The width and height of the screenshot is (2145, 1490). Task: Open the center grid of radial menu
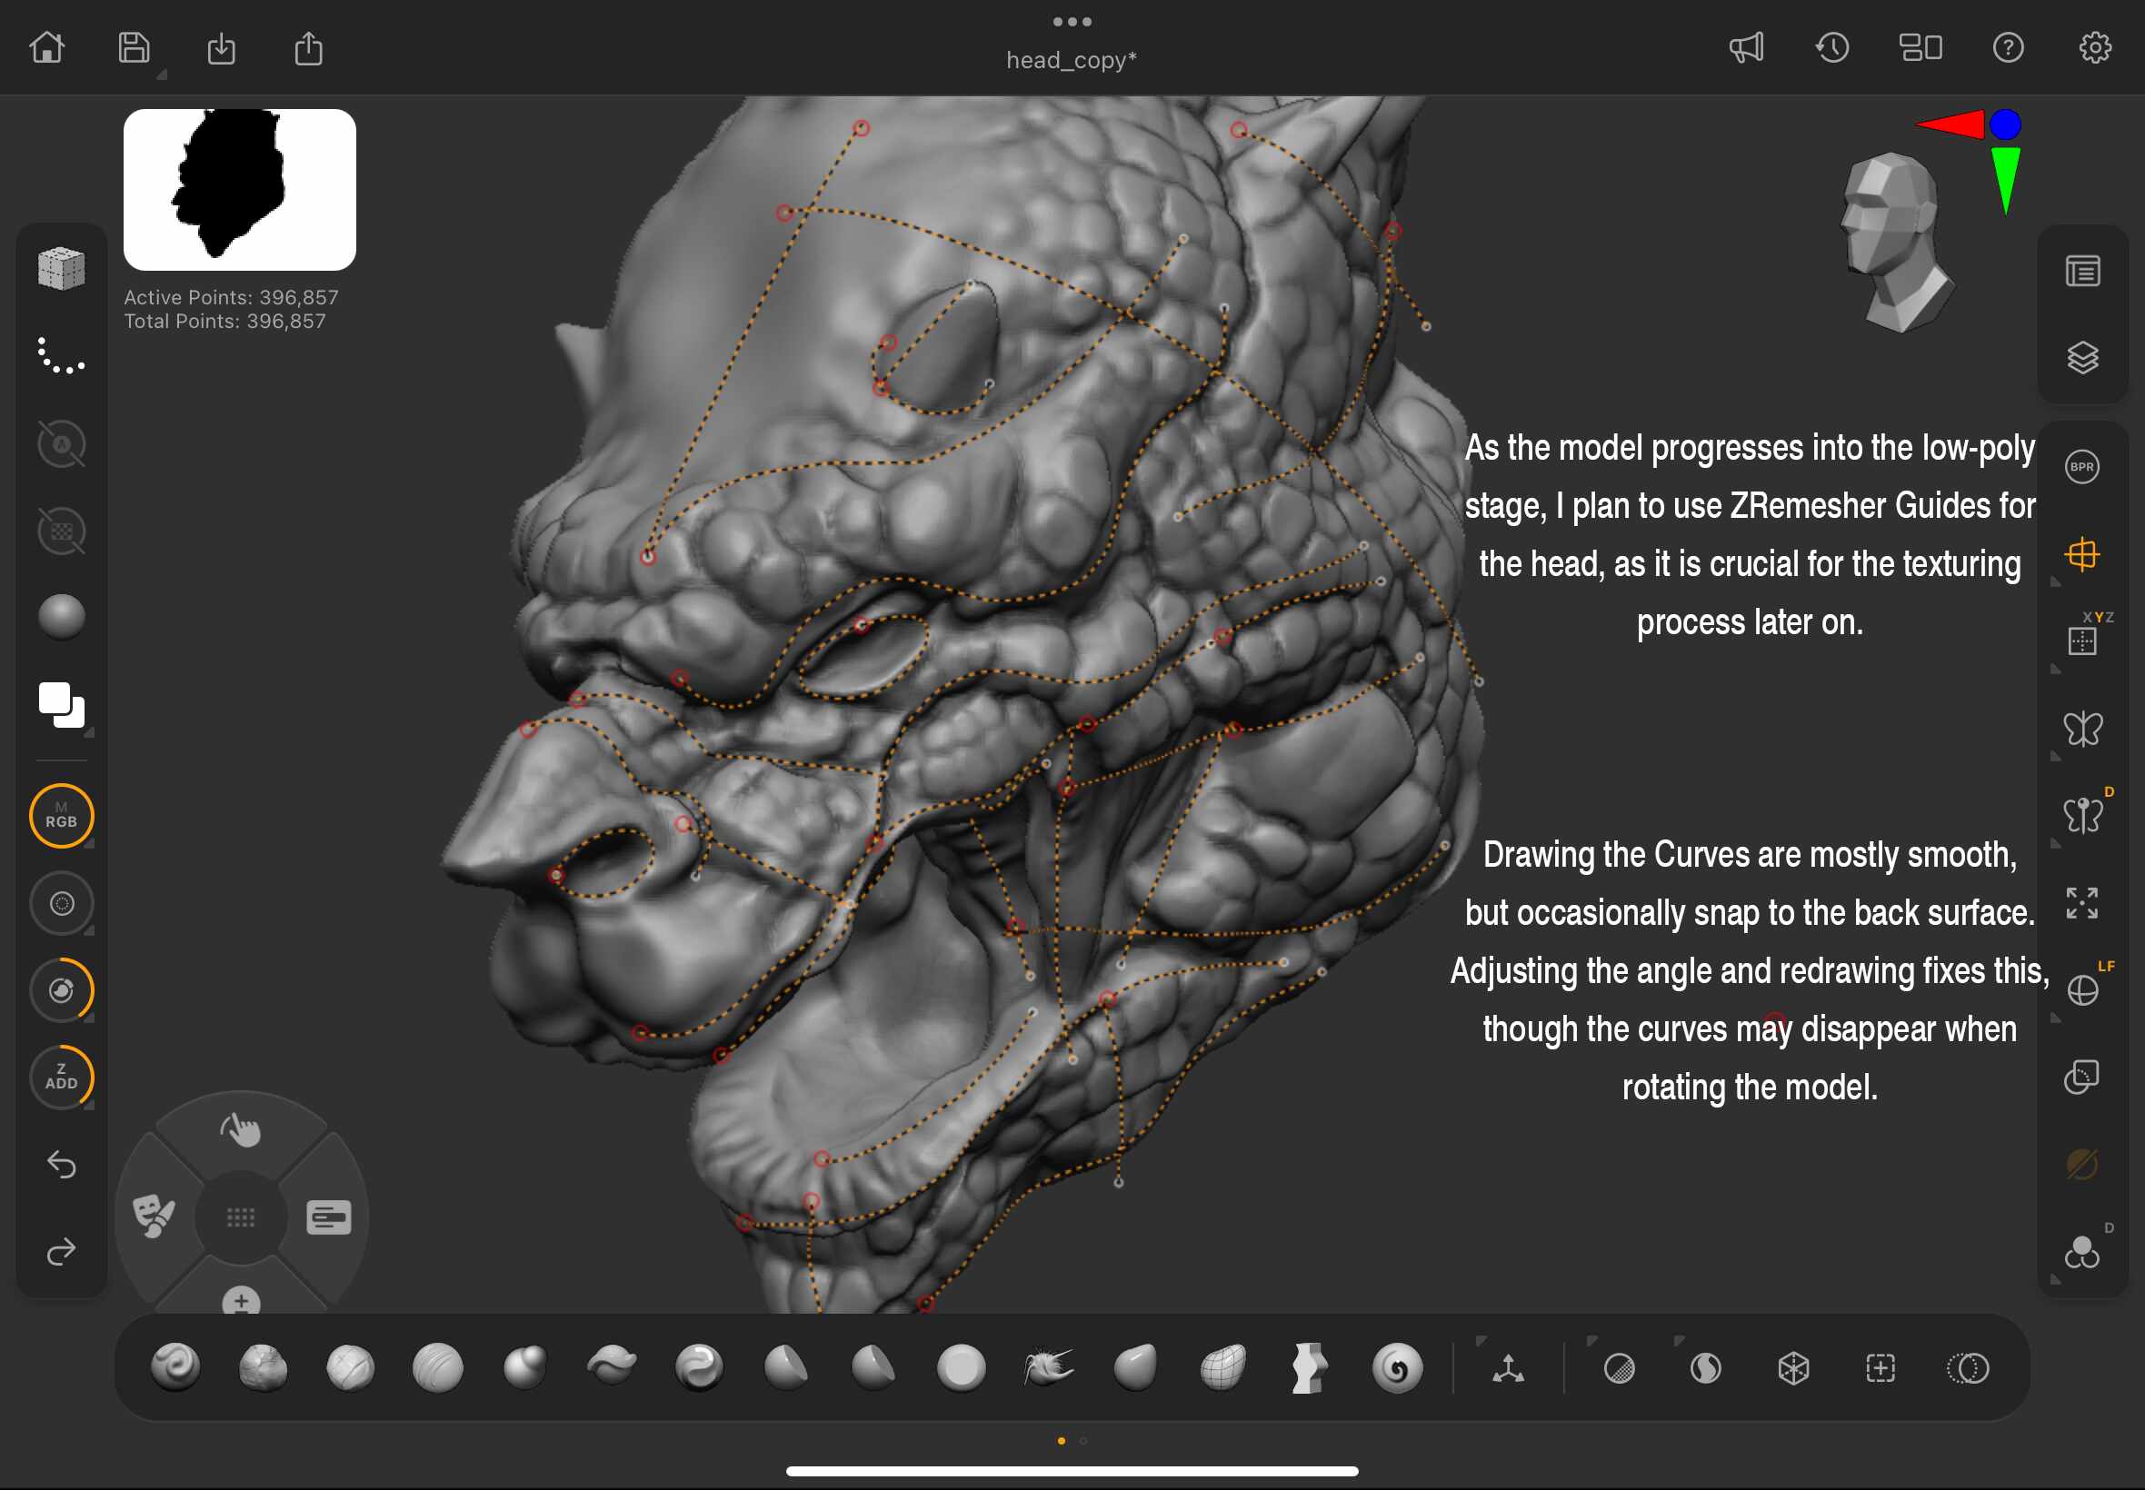[x=241, y=1217]
